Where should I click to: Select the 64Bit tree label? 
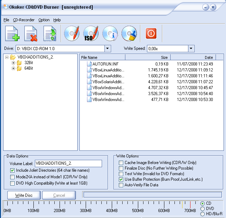tap(29, 68)
